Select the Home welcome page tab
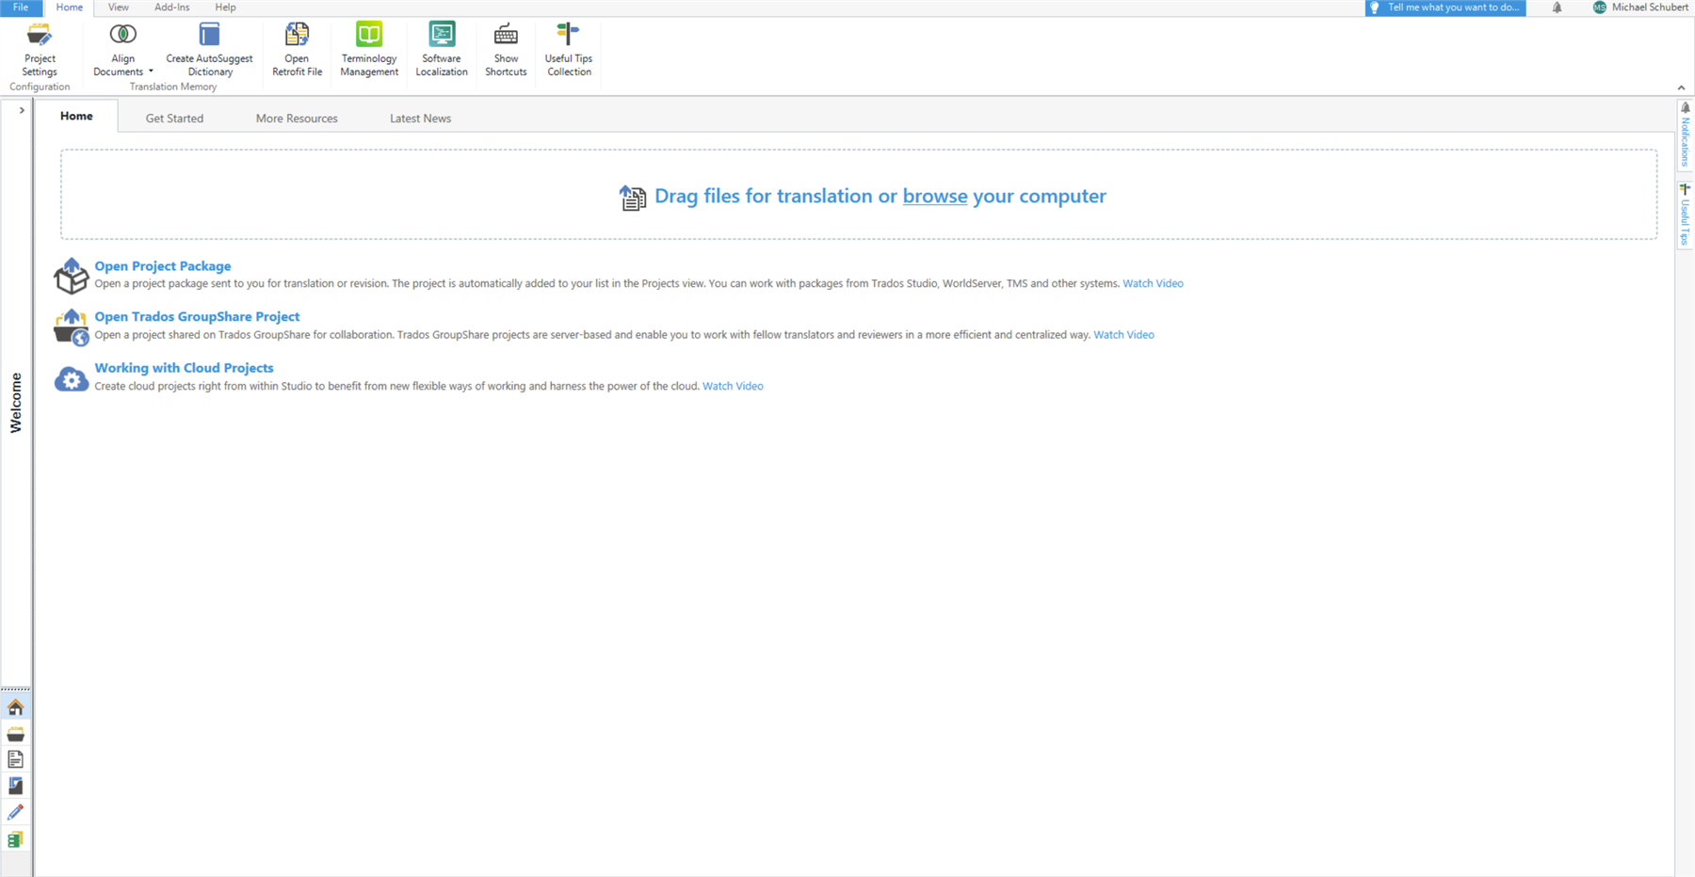Screen dimensions: 1695x877 tap(76, 117)
